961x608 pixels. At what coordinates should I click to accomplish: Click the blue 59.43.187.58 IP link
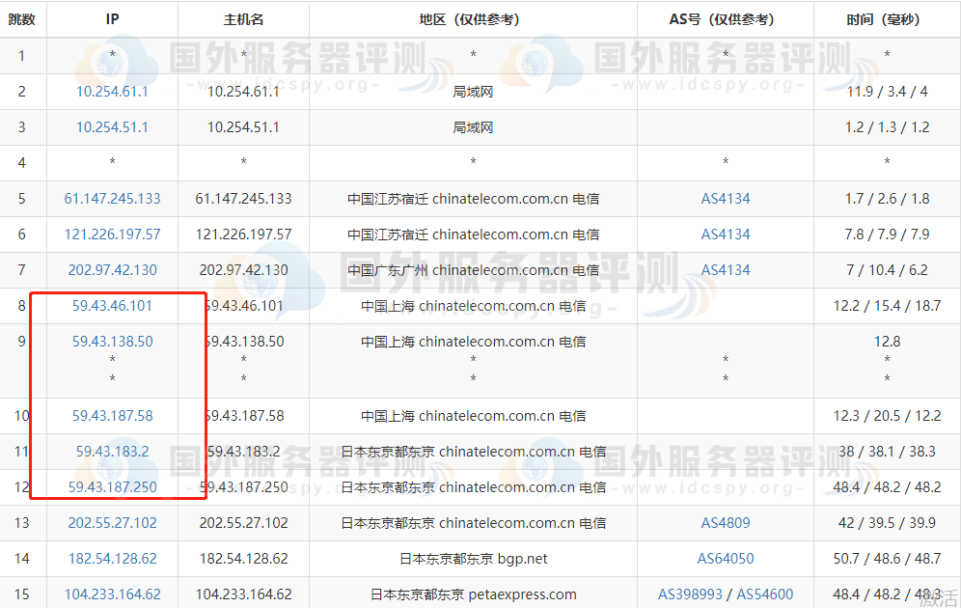point(112,416)
